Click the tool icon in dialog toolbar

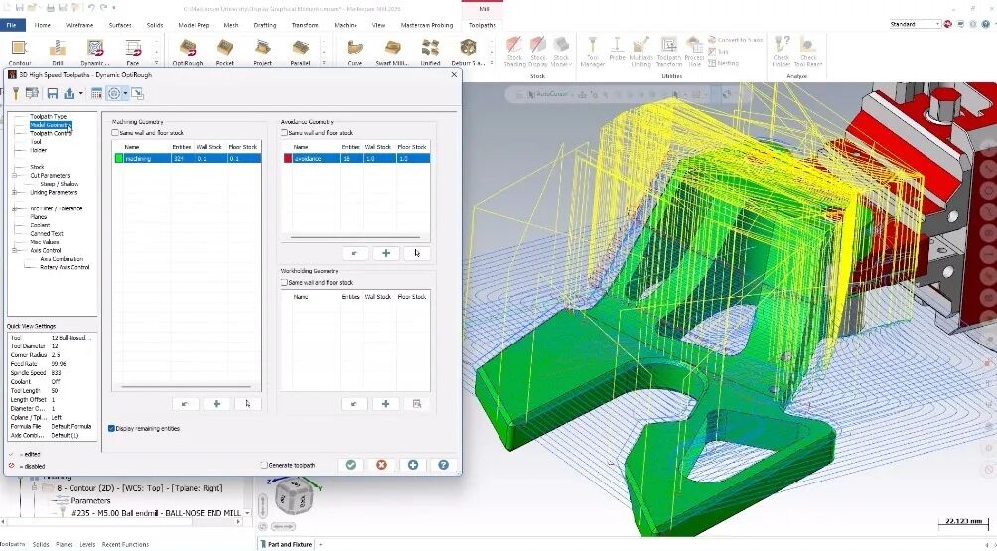coord(15,94)
